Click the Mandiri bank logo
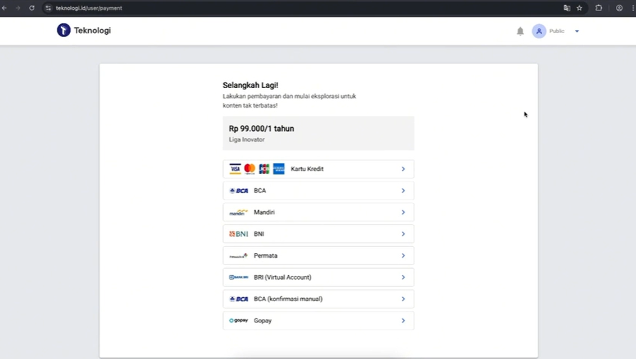Viewport: 636px width, 359px height. (238, 212)
